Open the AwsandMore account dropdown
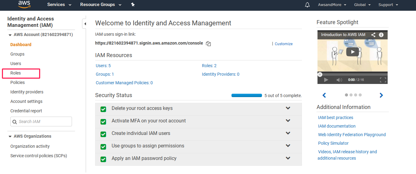The height and width of the screenshot is (174, 416). pos(332,5)
